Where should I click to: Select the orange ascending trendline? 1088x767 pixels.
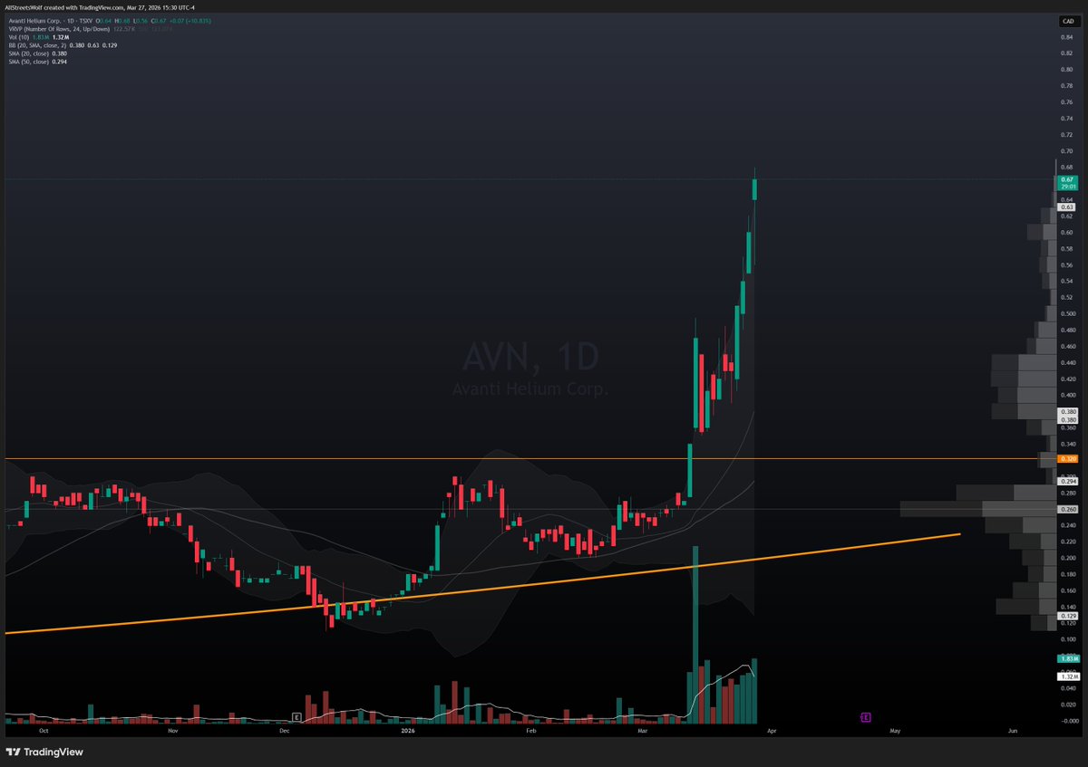[544, 583]
